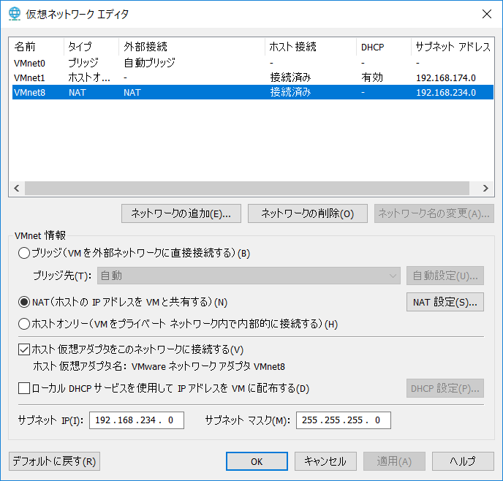This screenshot has width=503, height=481.
Task: Click 自動設定(U)... button
Action: (x=445, y=276)
